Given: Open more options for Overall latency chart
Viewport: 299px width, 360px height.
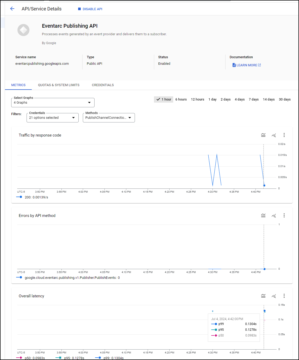Looking at the screenshot, I should [284, 296].
